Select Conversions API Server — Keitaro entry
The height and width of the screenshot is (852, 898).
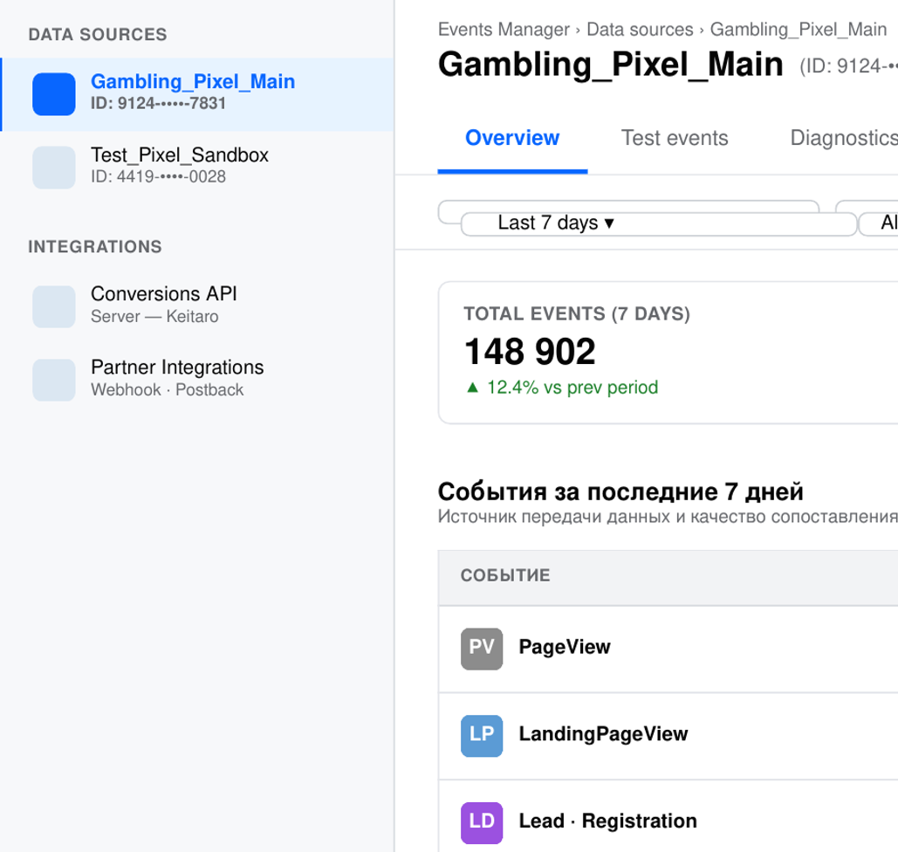pyautogui.click(x=164, y=305)
